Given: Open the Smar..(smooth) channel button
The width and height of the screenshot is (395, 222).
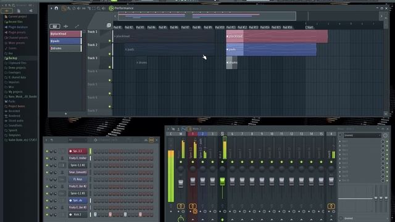Looking at the screenshot, I should pyautogui.click(x=78, y=173).
